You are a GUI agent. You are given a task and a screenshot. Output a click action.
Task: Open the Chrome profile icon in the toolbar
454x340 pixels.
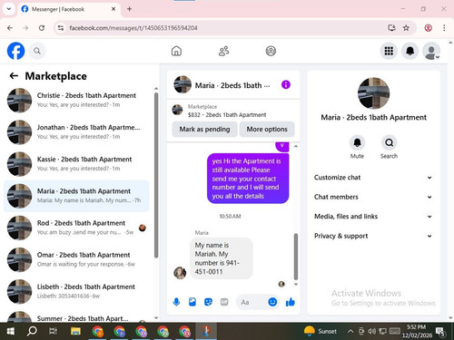click(428, 28)
